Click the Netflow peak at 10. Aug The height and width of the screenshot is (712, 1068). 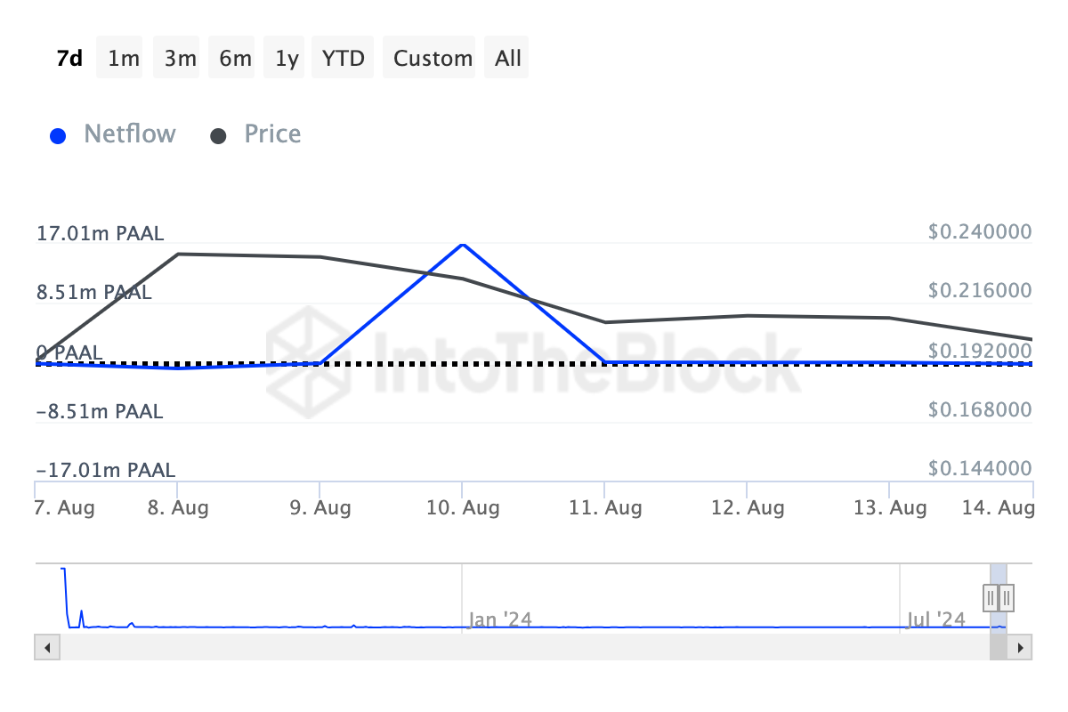pos(462,244)
